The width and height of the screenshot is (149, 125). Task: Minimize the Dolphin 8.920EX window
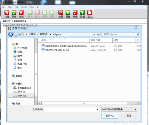click(129, 2)
